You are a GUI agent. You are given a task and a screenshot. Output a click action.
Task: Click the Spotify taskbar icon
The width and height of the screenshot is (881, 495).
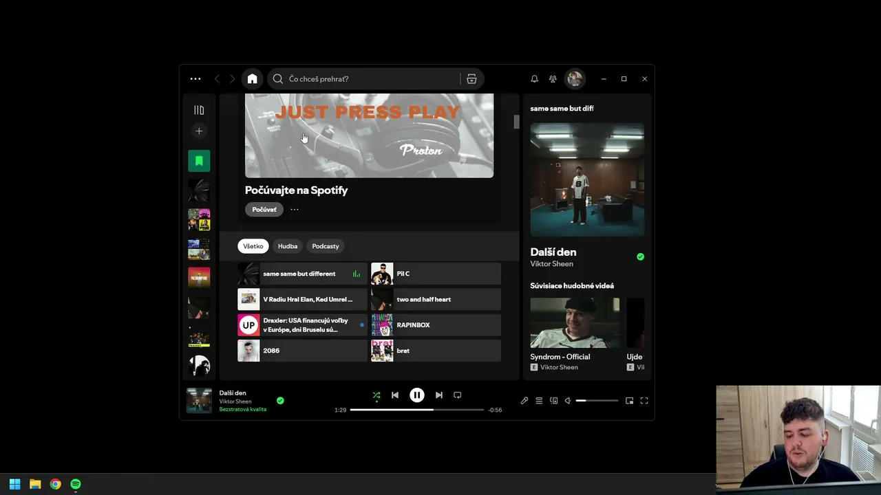click(76, 484)
